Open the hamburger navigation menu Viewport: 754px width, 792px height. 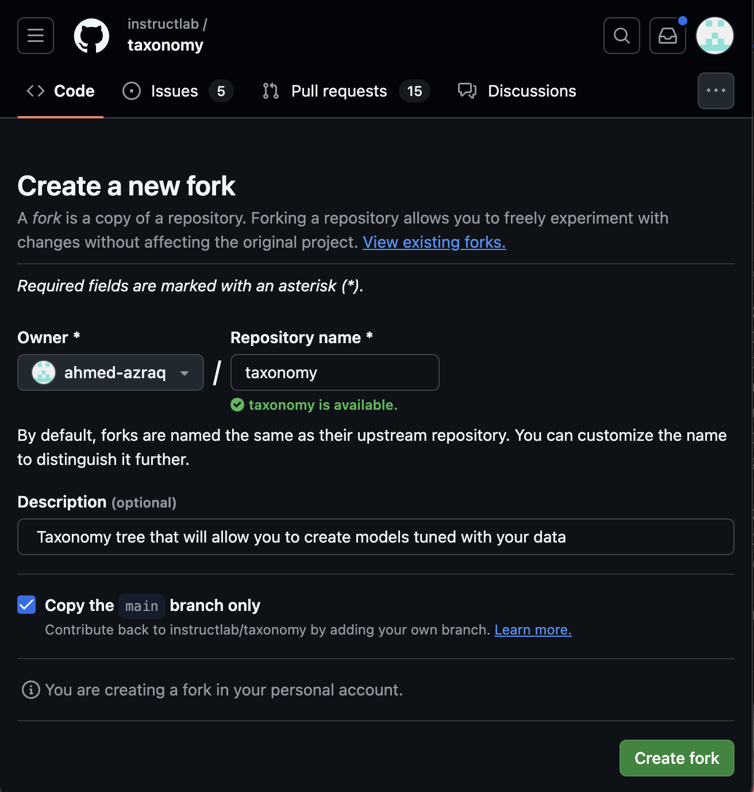click(x=36, y=36)
